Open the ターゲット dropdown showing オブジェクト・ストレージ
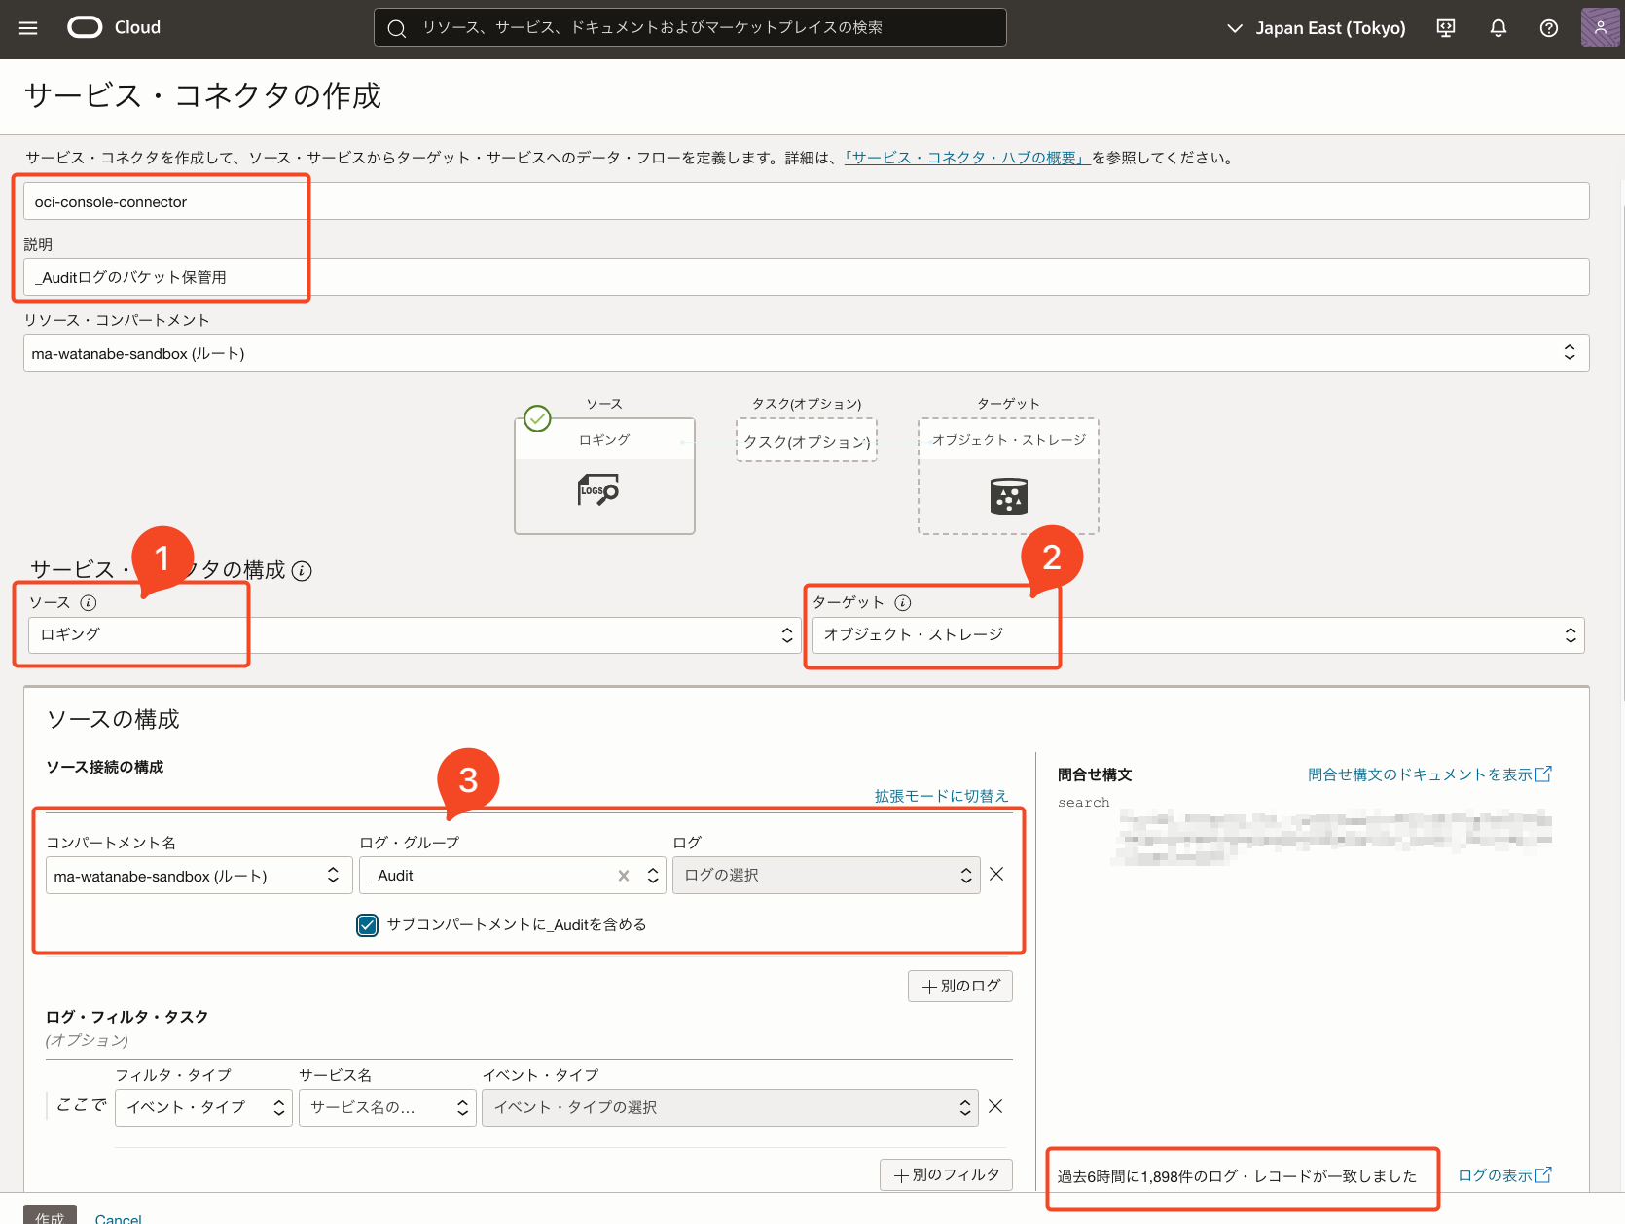The width and height of the screenshot is (1625, 1224). [x=1197, y=635]
